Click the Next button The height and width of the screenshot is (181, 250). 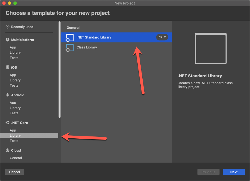[x=234, y=172]
